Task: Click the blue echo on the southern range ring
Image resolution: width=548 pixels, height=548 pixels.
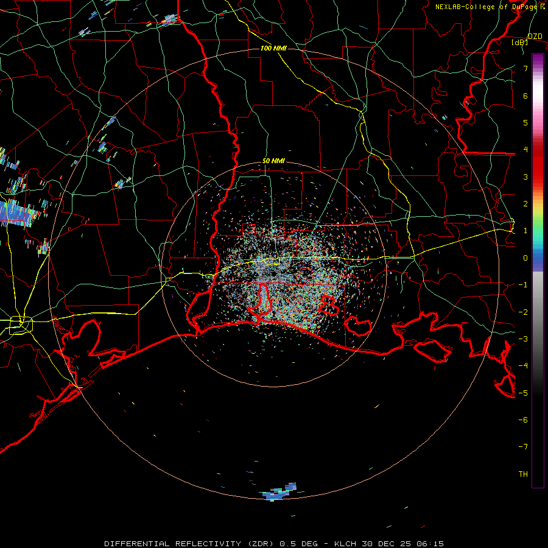Action: click(x=278, y=493)
